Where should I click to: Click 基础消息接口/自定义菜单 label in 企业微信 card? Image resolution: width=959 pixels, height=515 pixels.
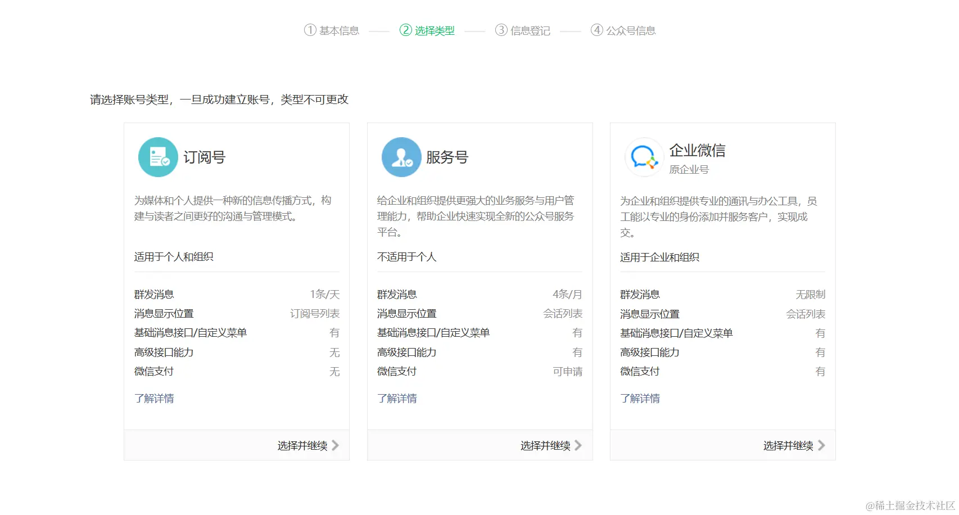click(676, 333)
